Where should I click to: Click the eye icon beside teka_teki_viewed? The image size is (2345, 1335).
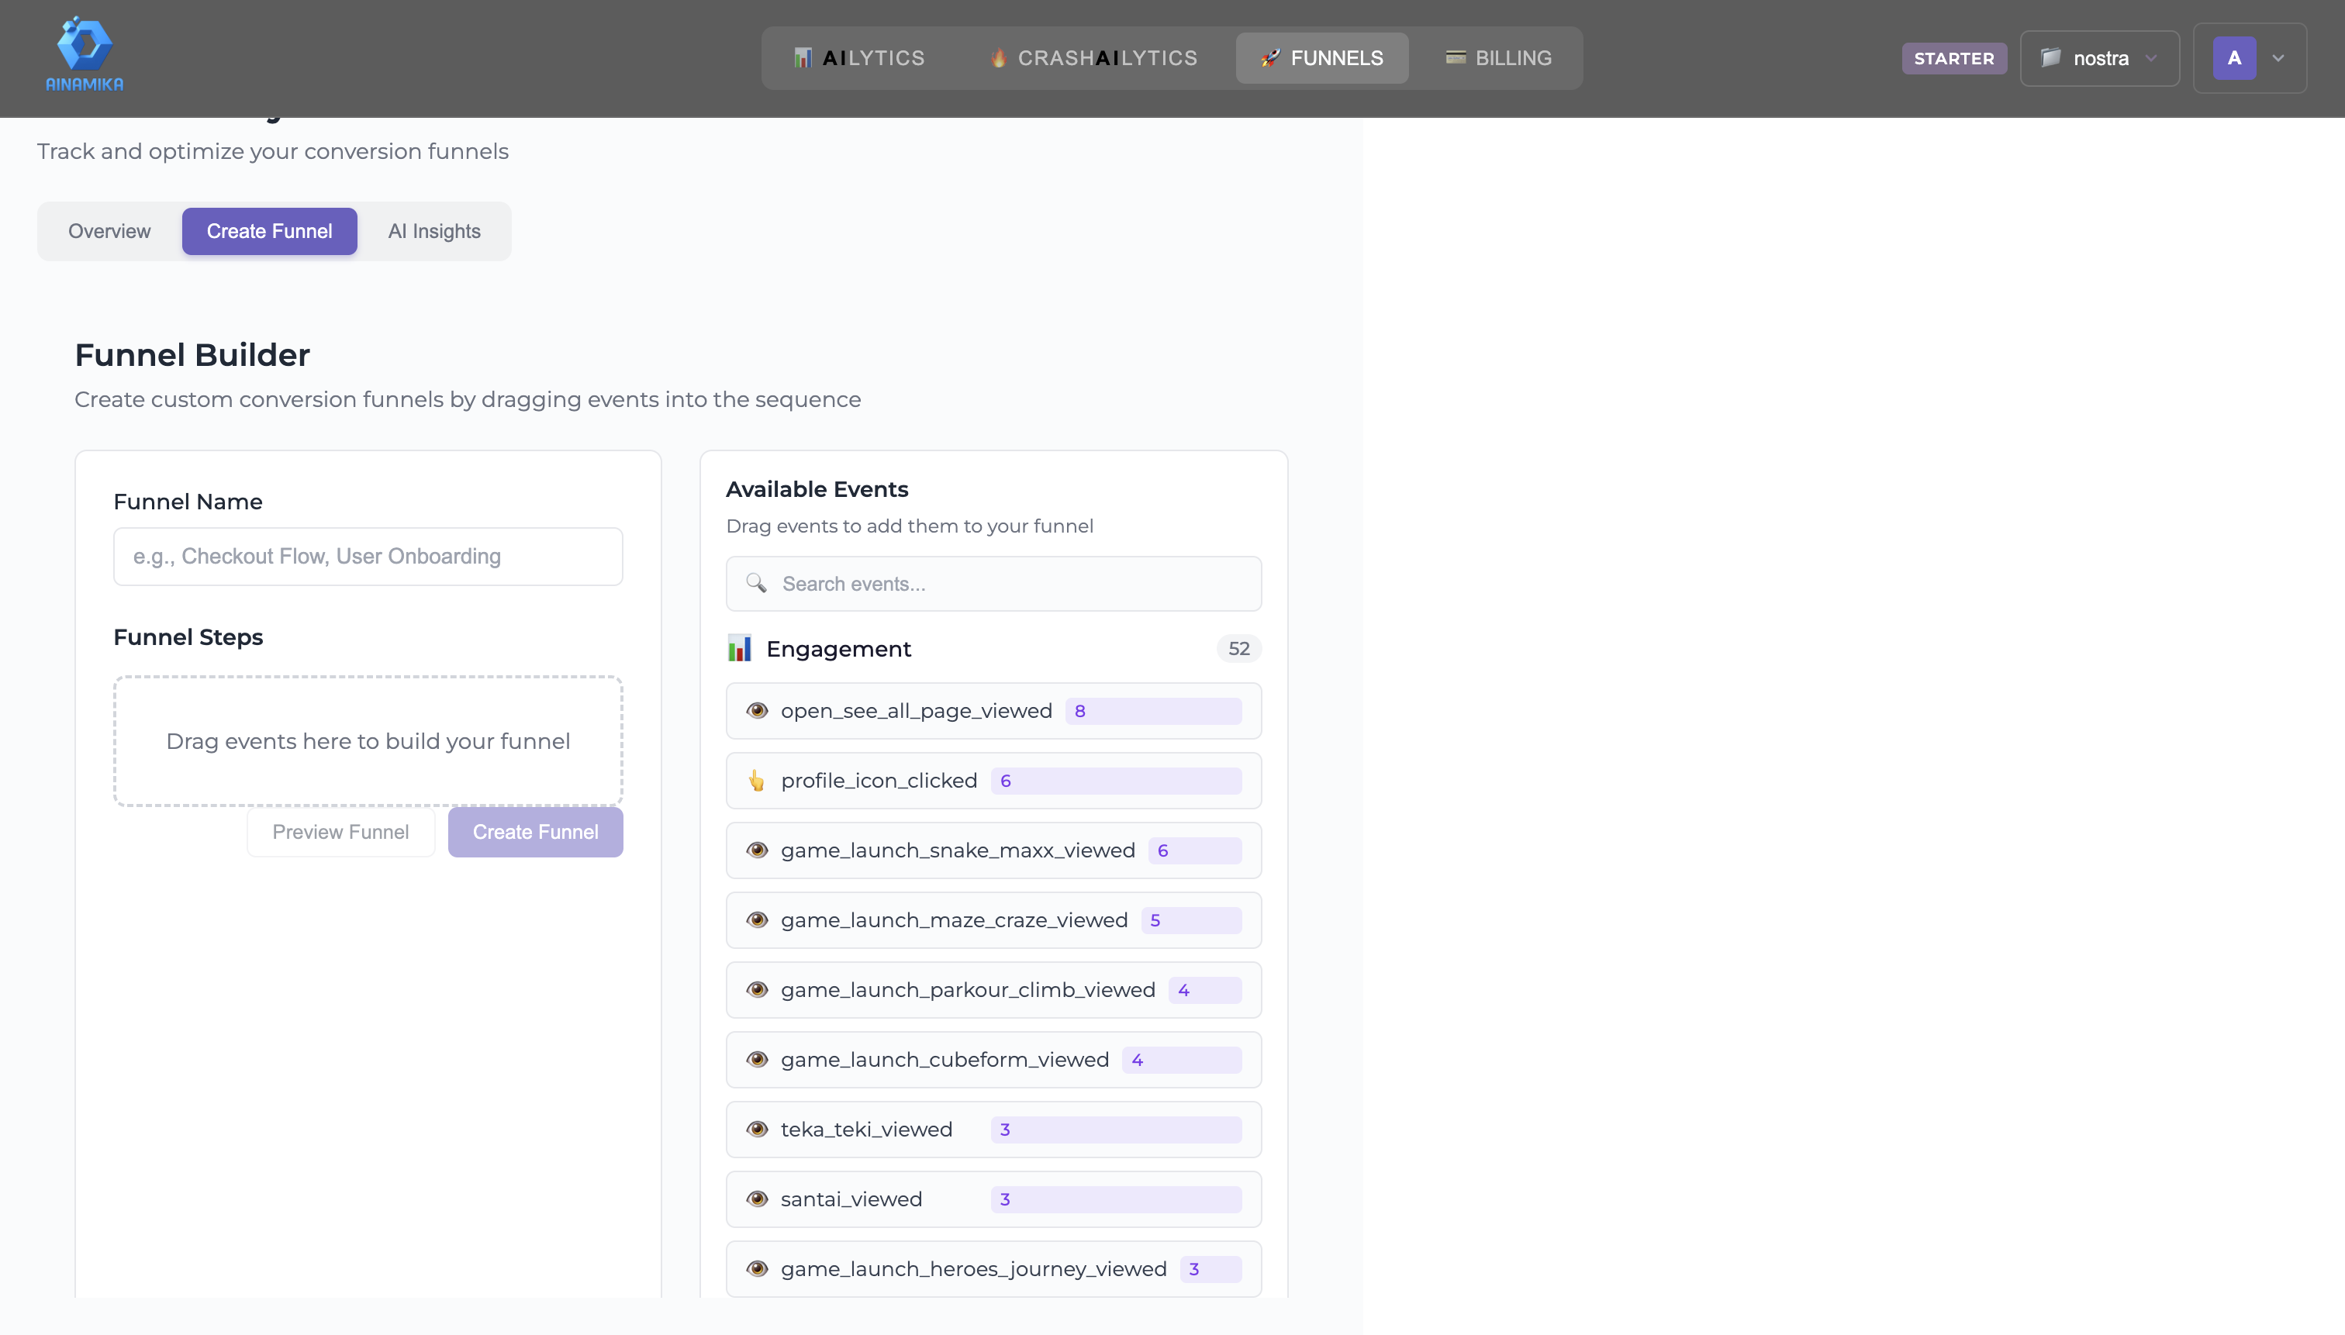[x=757, y=1129]
